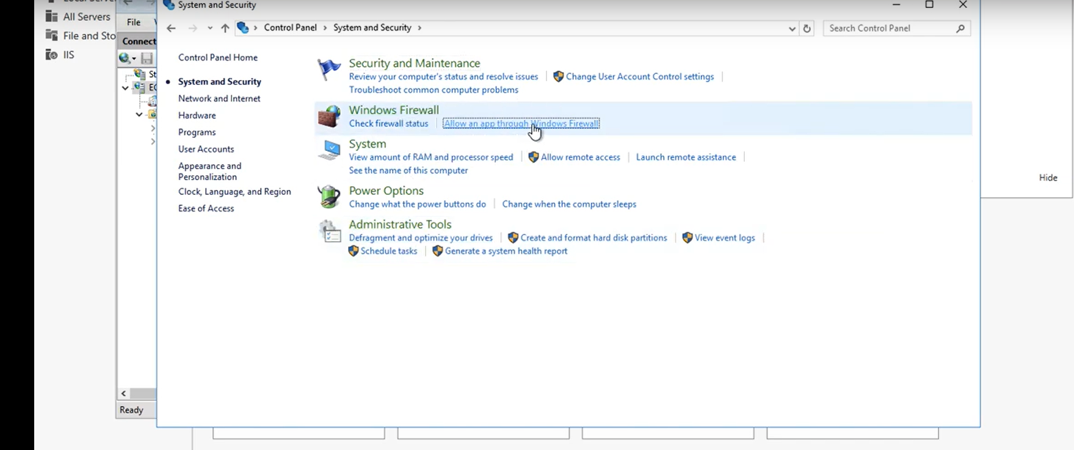Screen dimensions: 1074x450
Task: Select Hardware category in sidebar
Action: (197, 115)
